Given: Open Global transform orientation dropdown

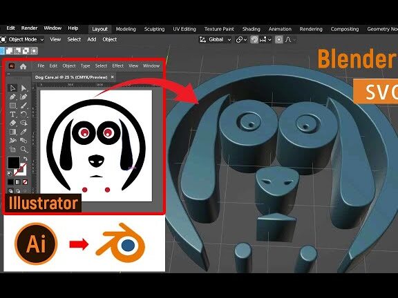Looking at the screenshot, I should click(x=215, y=40).
